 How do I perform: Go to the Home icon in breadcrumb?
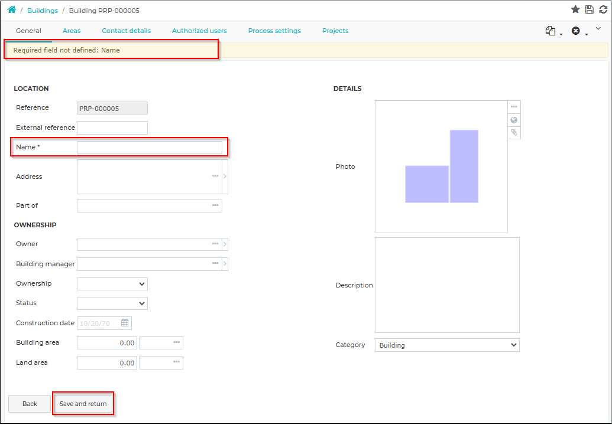click(x=12, y=9)
